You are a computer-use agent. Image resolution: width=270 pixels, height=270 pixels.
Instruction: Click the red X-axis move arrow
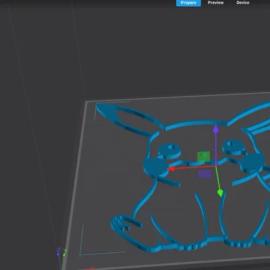click(171, 169)
